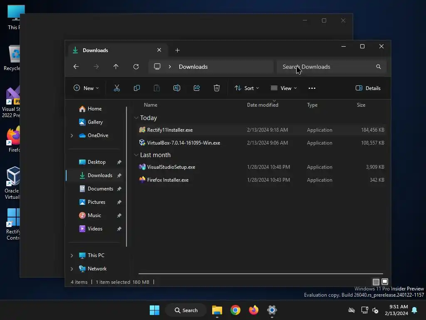
Task: Go back with the left arrow
Action: [76, 67]
